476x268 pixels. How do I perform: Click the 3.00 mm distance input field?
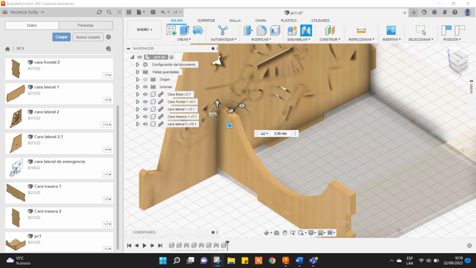click(x=280, y=133)
